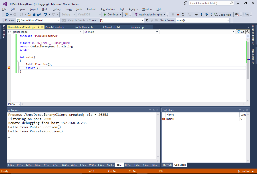Restart debugging with the circular arrow icon
The height and width of the screenshot is (174, 257).
tap(183, 14)
